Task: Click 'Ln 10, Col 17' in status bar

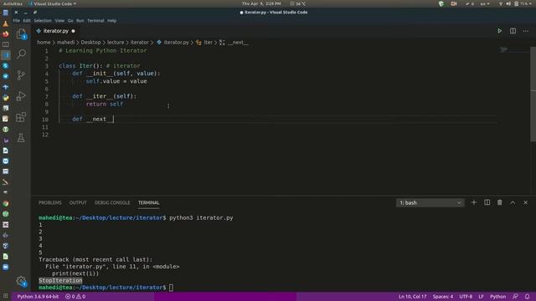Action: pyautogui.click(x=412, y=297)
